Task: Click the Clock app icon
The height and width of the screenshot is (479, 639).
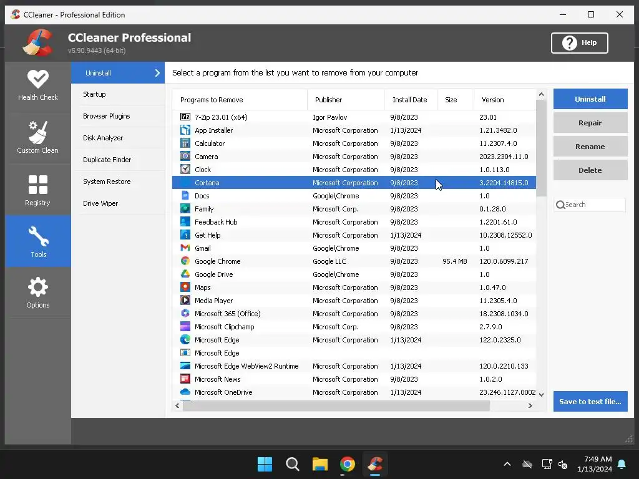Action: click(185, 169)
